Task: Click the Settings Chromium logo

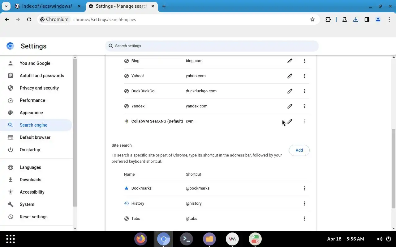Action: point(10,46)
